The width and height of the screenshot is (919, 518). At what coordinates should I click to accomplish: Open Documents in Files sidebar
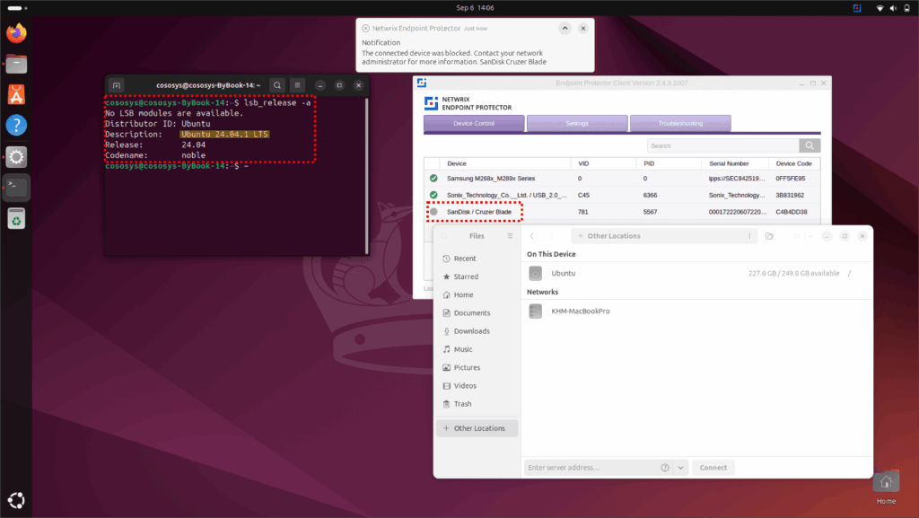click(x=477, y=313)
